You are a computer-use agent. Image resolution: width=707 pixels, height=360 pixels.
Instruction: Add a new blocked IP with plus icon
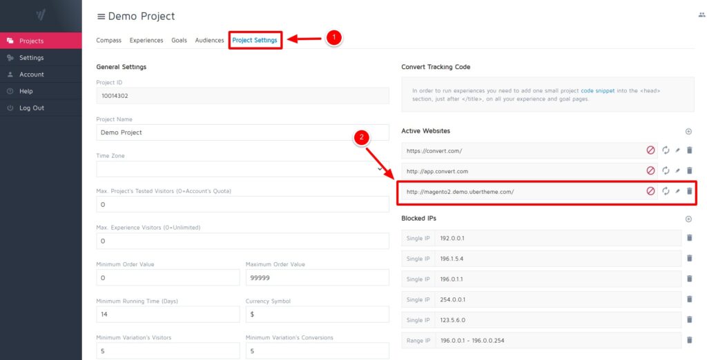point(688,219)
